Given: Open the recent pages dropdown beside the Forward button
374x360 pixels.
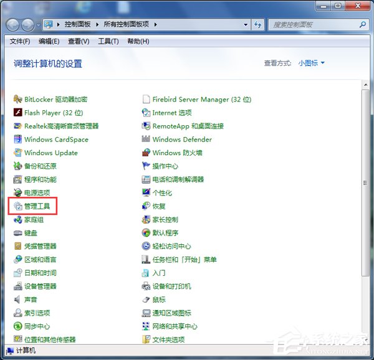Looking at the screenshot, I should (38, 25).
